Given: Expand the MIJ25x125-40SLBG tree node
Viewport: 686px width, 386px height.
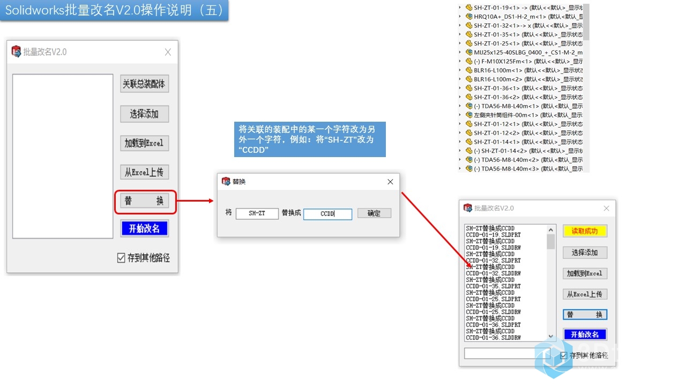Looking at the screenshot, I should (460, 53).
